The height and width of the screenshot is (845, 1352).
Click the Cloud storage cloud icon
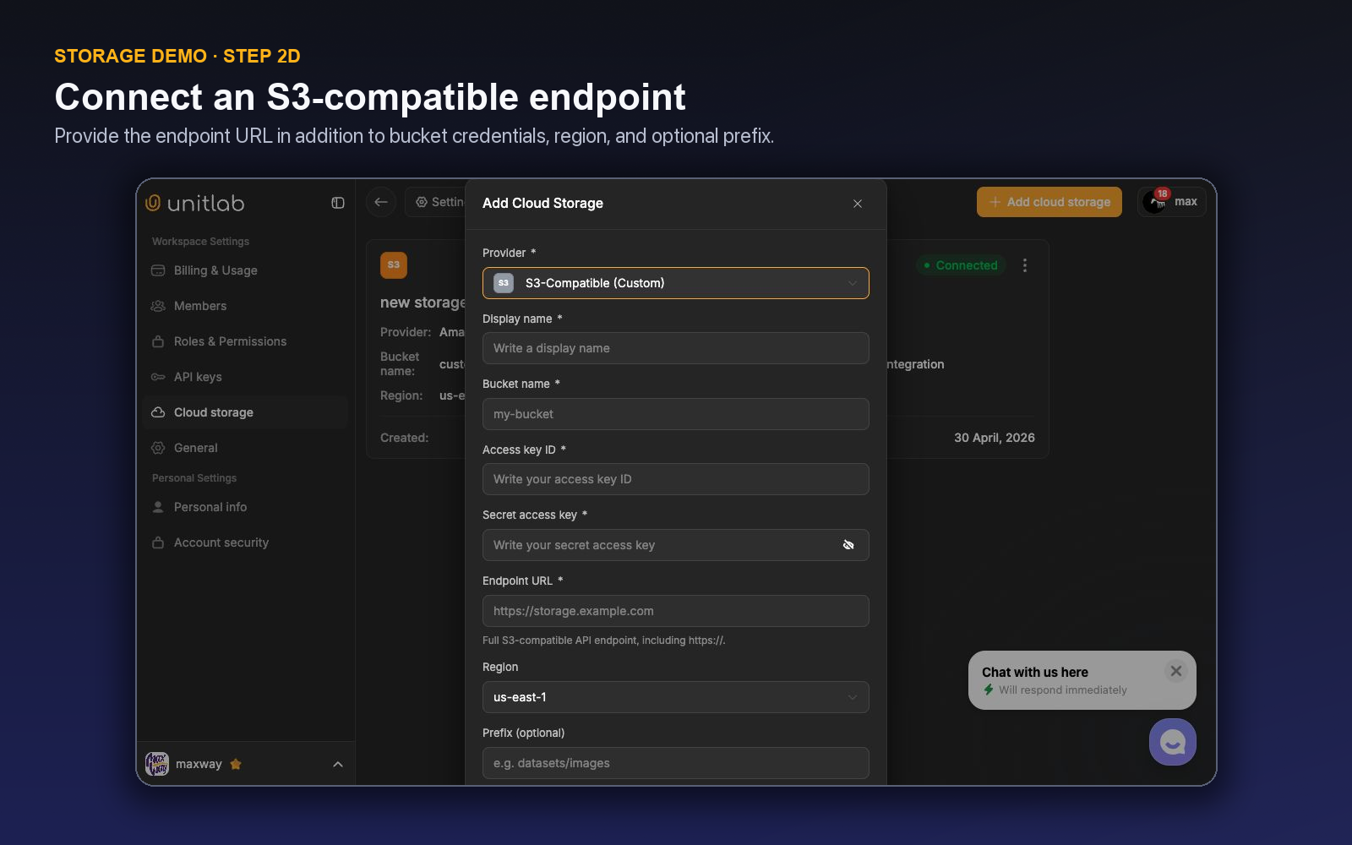pos(158,412)
